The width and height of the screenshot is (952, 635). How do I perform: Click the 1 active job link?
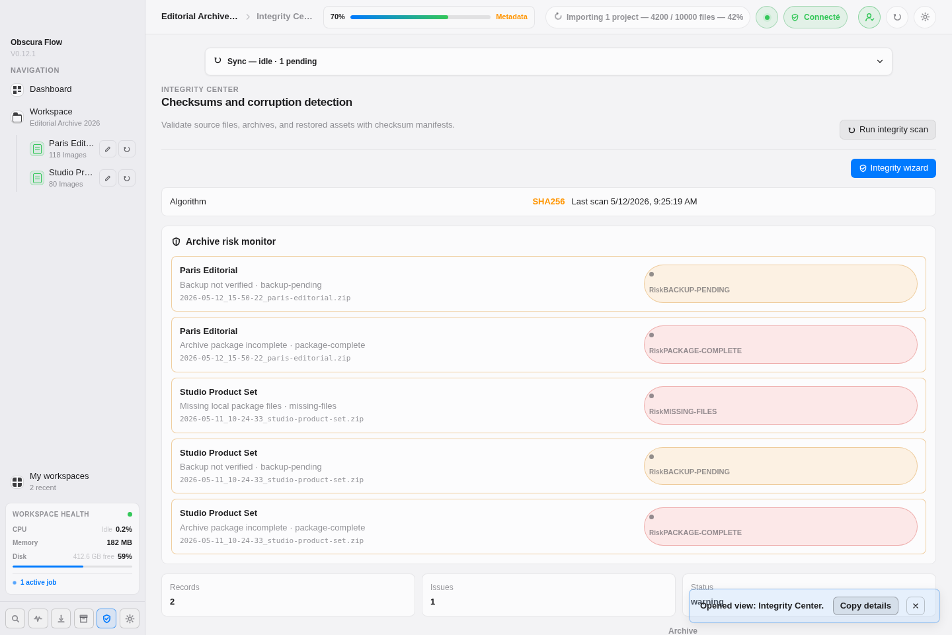pyautogui.click(x=38, y=583)
